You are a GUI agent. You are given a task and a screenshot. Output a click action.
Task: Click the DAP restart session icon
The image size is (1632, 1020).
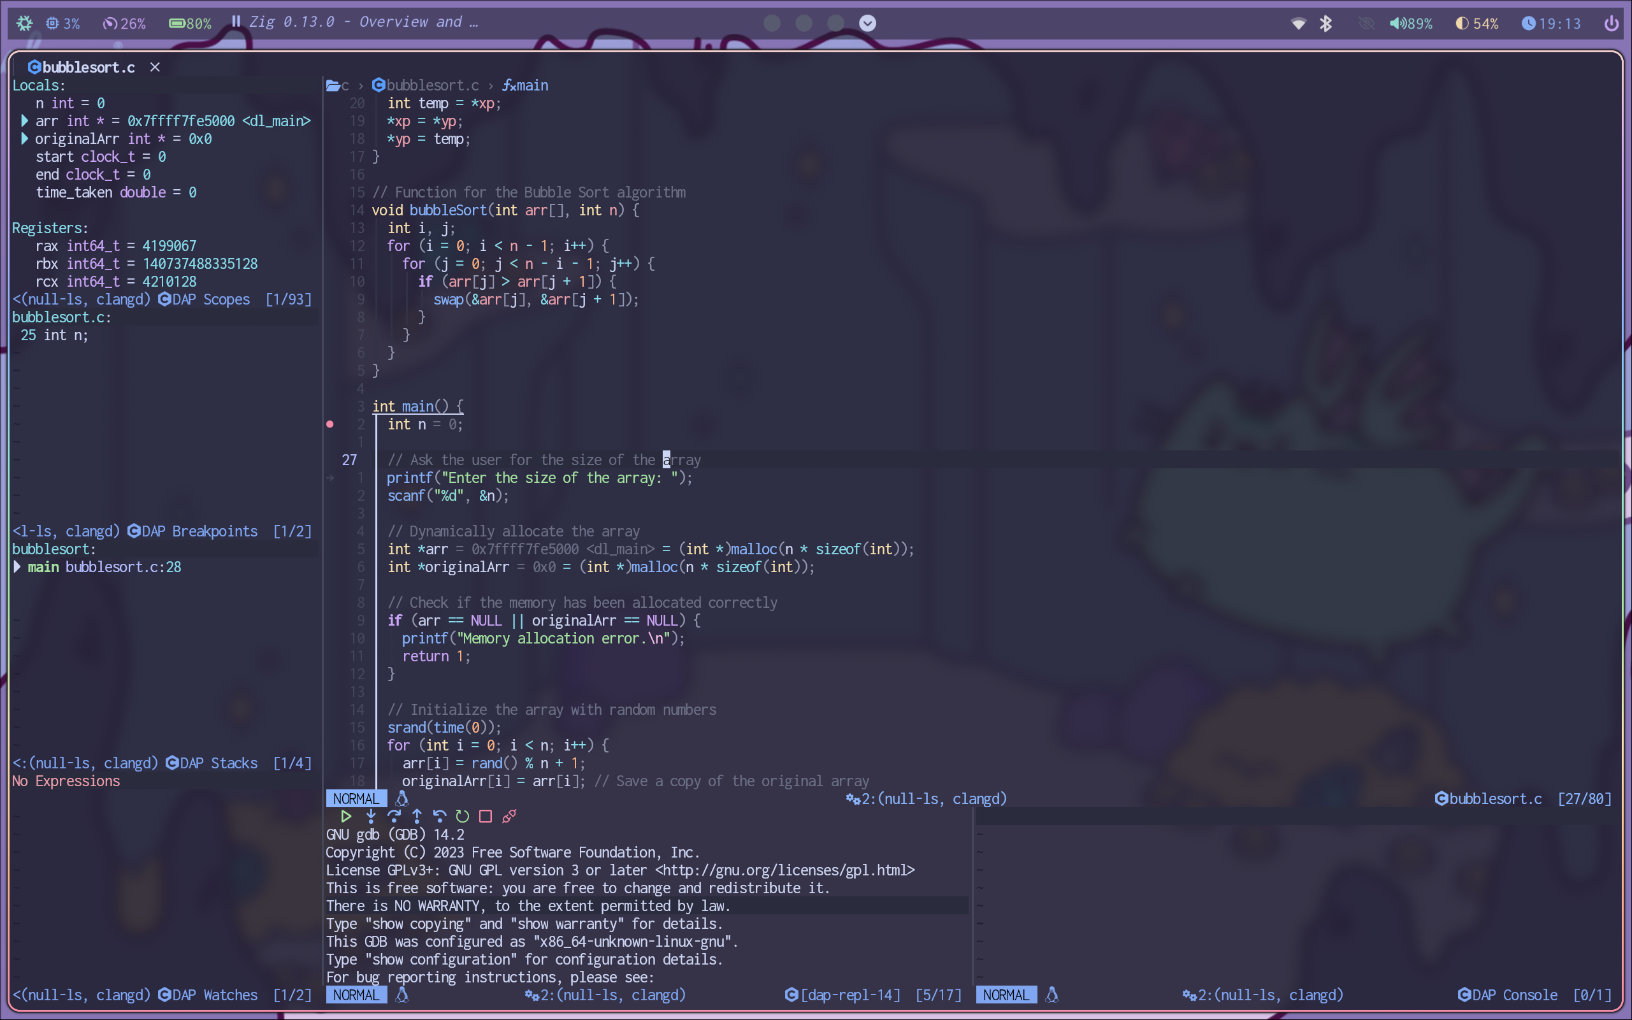coord(462,816)
